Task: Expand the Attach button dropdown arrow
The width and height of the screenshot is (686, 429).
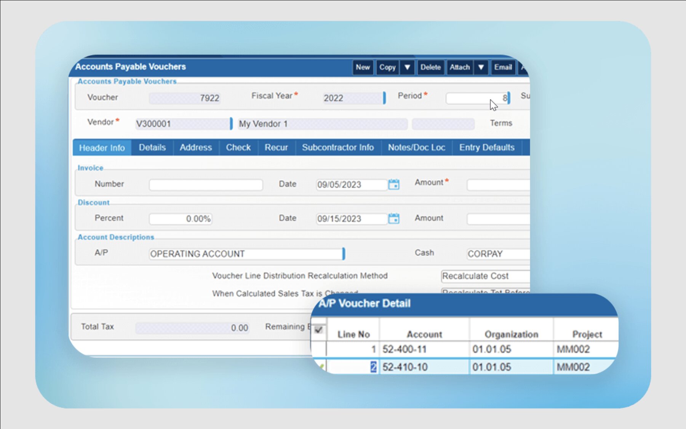Action: click(481, 67)
